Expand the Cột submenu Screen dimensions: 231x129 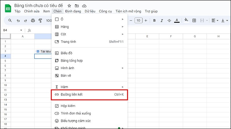[90, 34]
